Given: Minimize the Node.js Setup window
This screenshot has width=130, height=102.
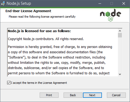Looking at the screenshot, I should click(x=100, y=3).
